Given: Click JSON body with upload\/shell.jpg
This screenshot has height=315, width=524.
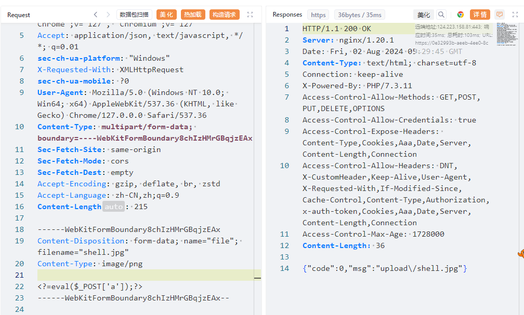Looking at the screenshot, I should tap(385, 268).
